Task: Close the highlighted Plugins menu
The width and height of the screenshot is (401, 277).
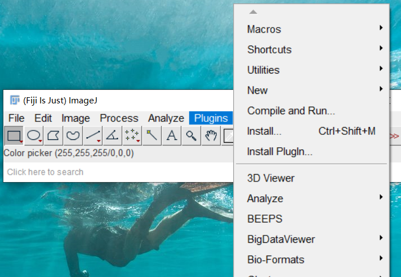Action: (x=211, y=119)
